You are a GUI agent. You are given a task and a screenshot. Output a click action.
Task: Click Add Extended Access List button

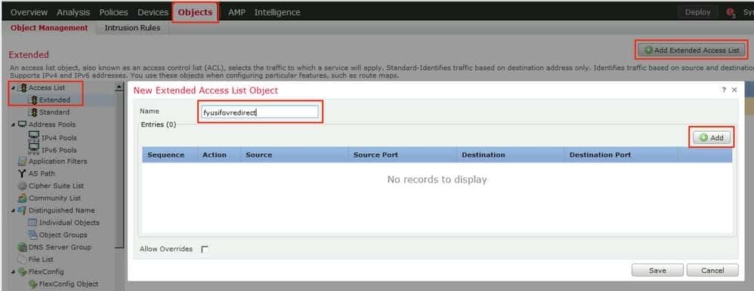[692, 50]
